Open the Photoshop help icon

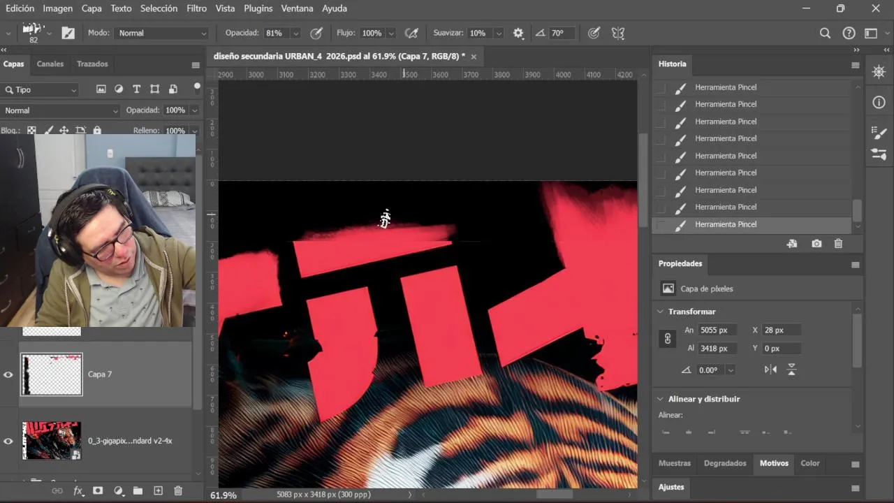point(849,33)
